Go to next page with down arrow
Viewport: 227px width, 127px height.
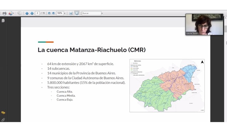pyautogui.click(x=32, y=13)
